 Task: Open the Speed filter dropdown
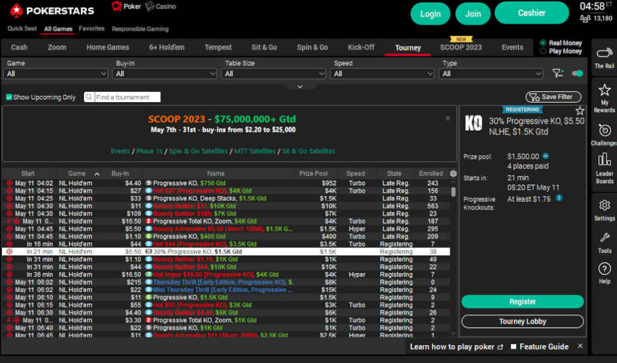(383, 73)
